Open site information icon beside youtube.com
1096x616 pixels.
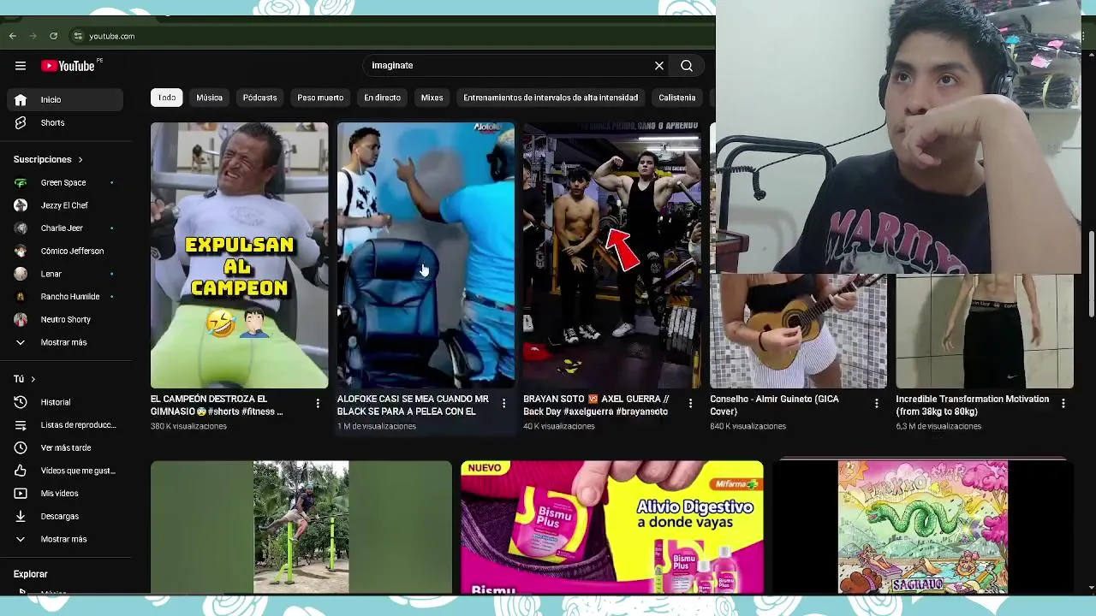[x=78, y=36]
